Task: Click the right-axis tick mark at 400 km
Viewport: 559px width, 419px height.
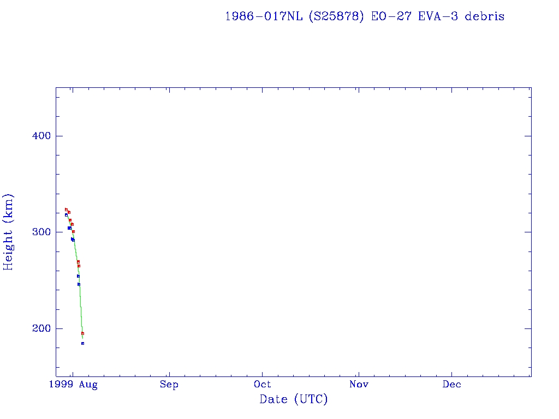Action: (528, 136)
